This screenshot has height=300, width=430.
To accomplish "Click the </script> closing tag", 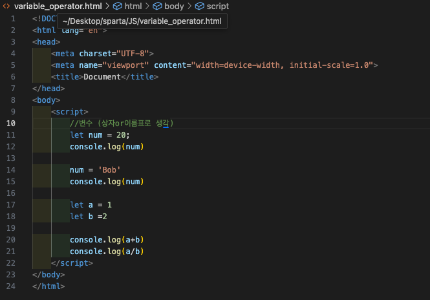I will (72, 263).
